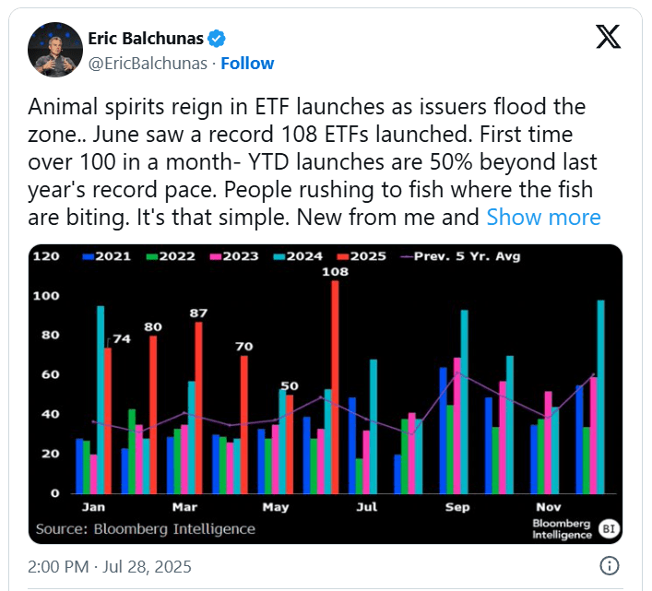Click the Source: Bloomberg Intelligence caption

click(x=145, y=529)
